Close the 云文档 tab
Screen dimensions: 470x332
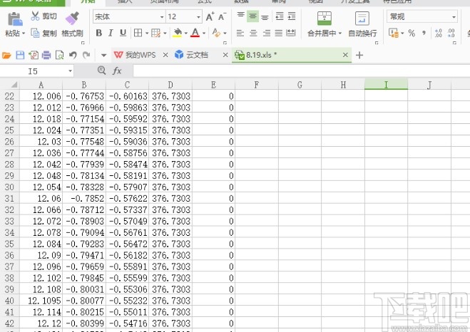click(x=225, y=55)
